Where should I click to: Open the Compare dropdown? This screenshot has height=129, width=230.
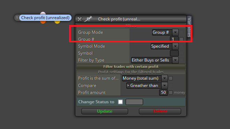147,86
